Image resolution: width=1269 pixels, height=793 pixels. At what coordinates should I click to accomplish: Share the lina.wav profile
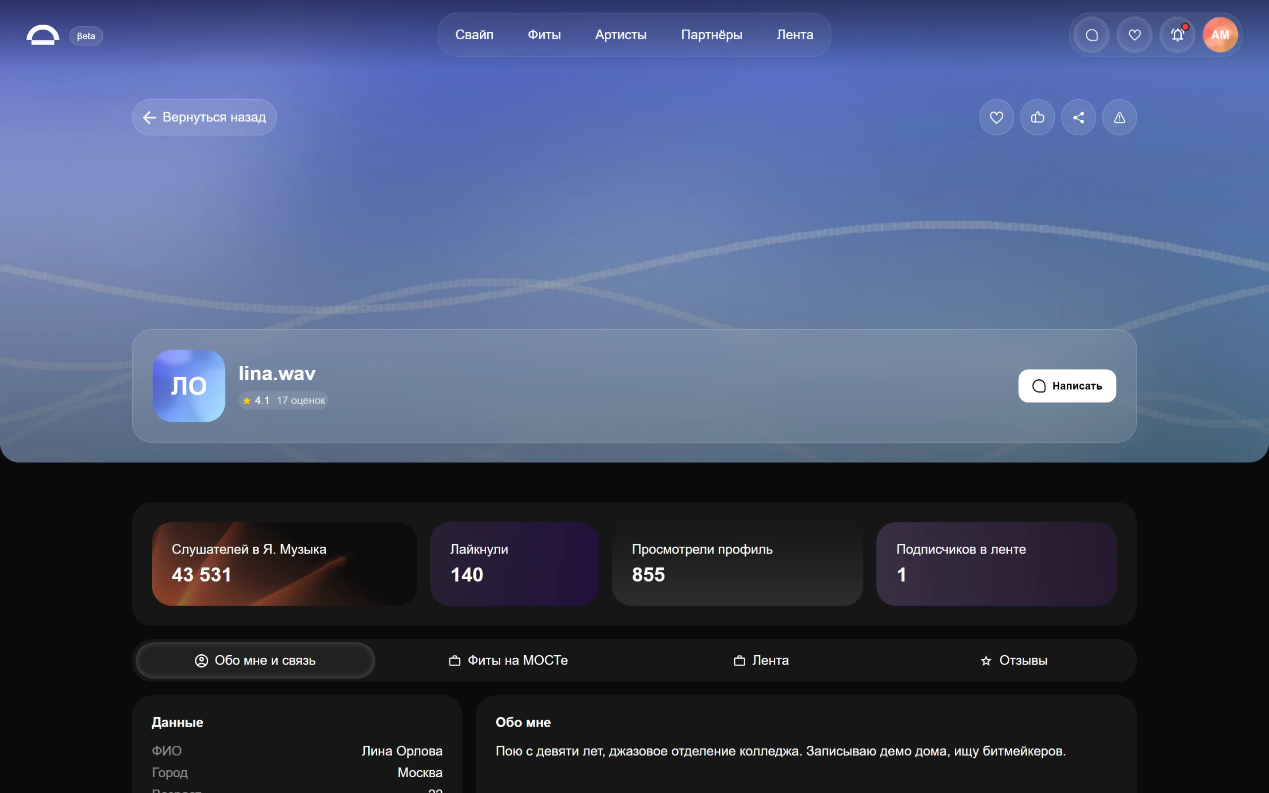coord(1078,117)
